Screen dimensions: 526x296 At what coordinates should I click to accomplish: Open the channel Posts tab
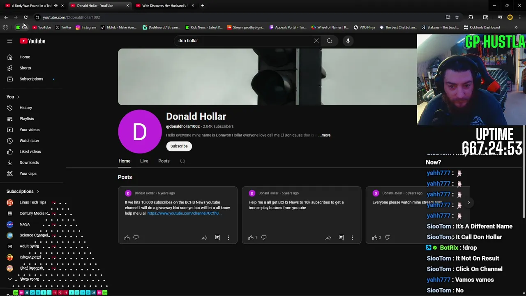(164, 161)
